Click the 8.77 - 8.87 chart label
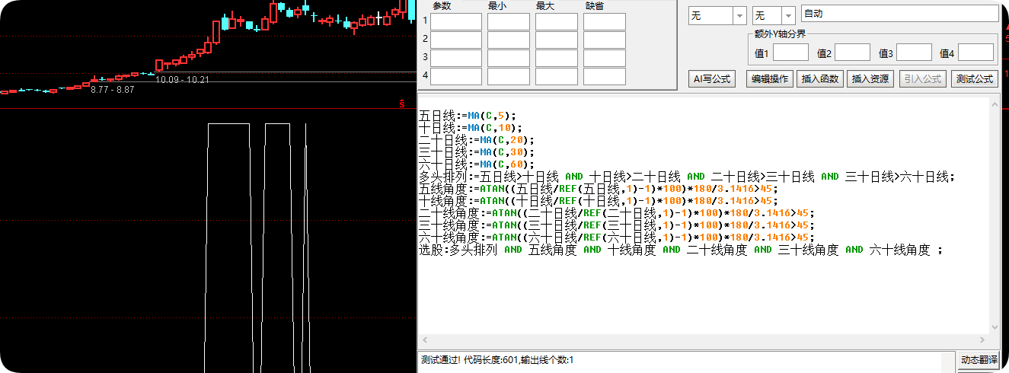 [x=112, y=90]
